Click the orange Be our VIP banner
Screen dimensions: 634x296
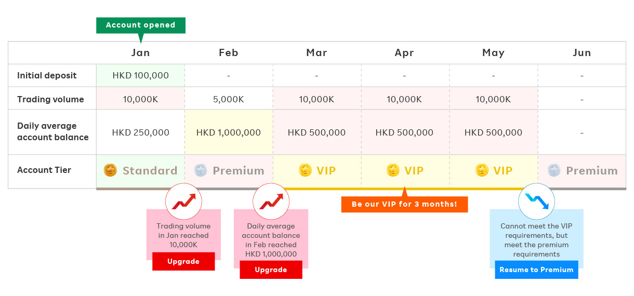pyautogui.click(x=404, y=204)
